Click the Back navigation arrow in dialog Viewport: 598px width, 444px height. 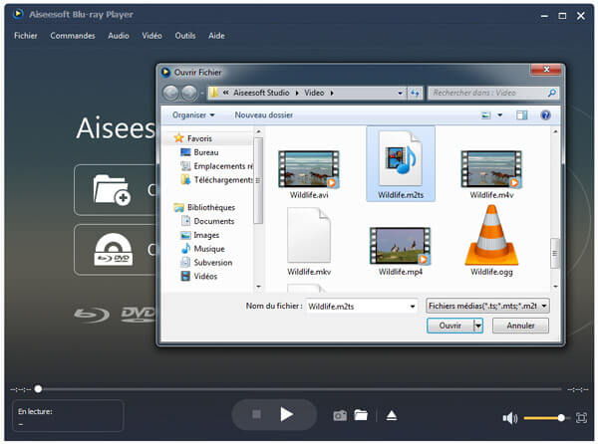(x=170, y=93)
